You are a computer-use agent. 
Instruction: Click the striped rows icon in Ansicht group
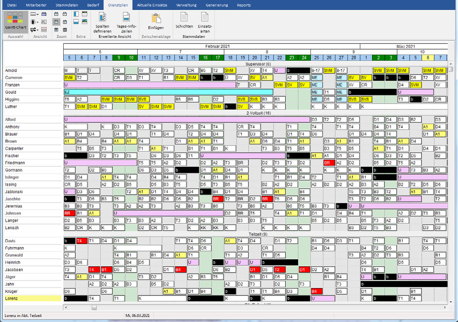click(44, 30)
